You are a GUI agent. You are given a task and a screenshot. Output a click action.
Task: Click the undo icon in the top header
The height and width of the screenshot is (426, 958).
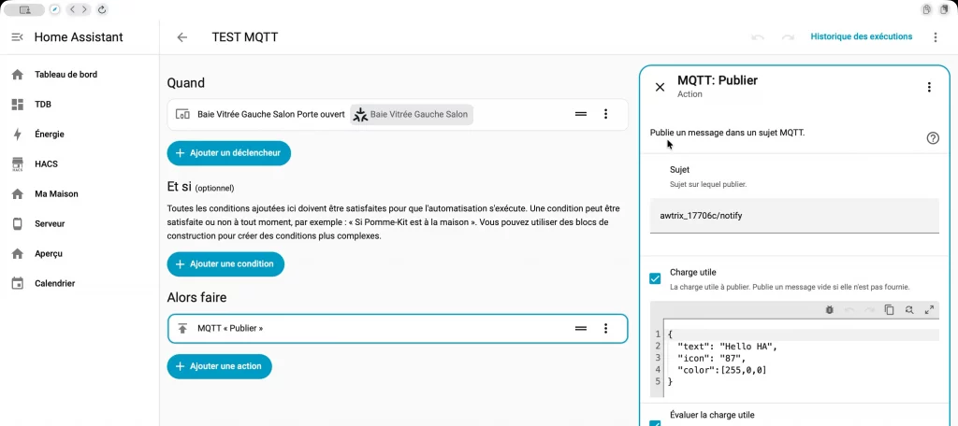pos(758,37)
